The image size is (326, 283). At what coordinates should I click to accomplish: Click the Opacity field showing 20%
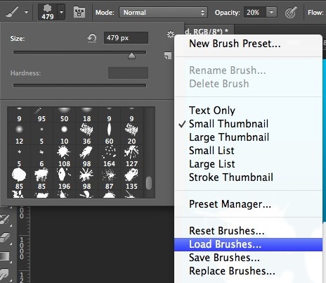point(255,13)
